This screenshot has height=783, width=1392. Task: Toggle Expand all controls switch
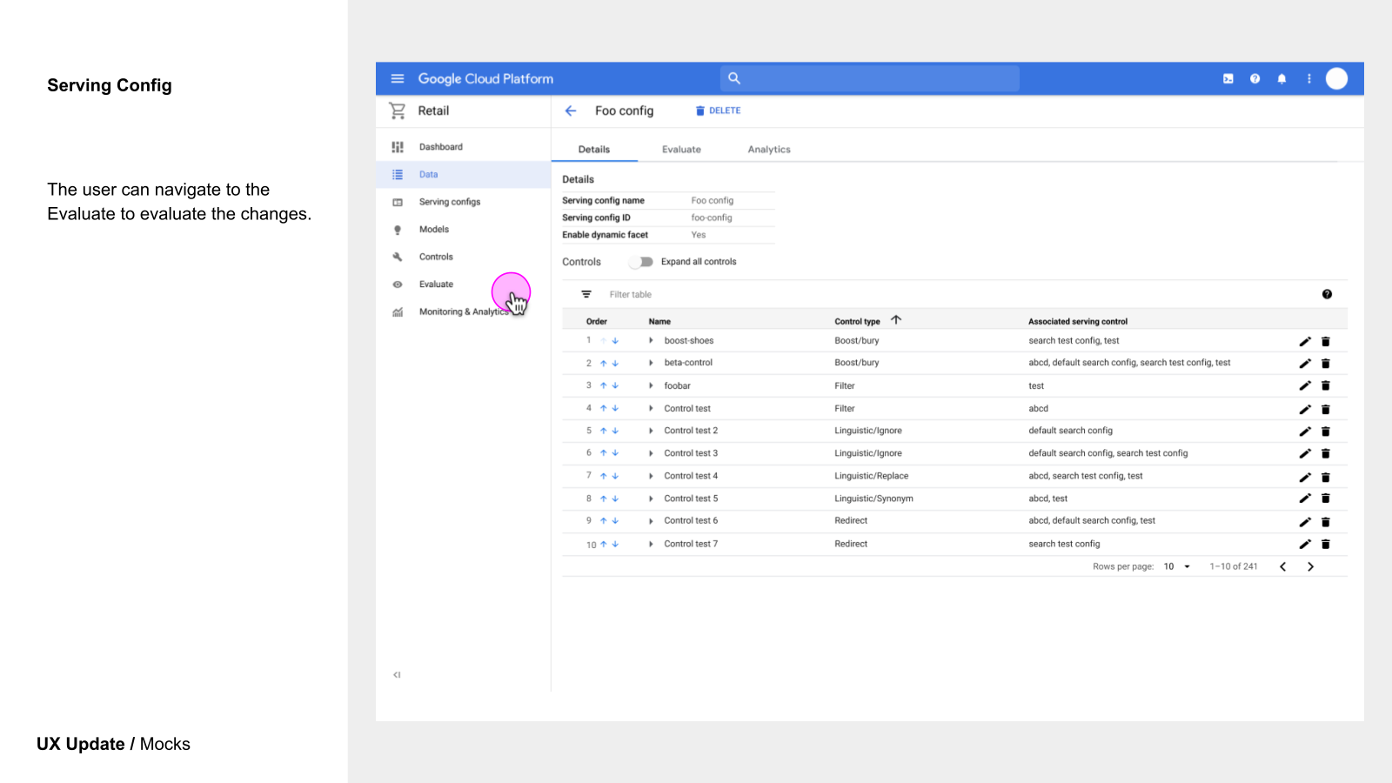641,262
